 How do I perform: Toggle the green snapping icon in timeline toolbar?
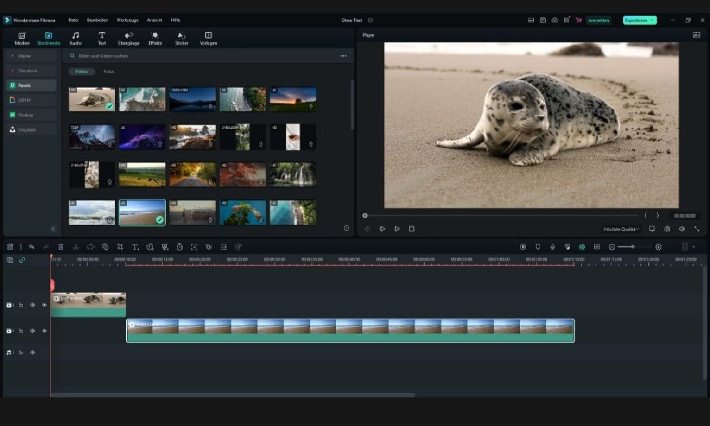coord(582,247)
